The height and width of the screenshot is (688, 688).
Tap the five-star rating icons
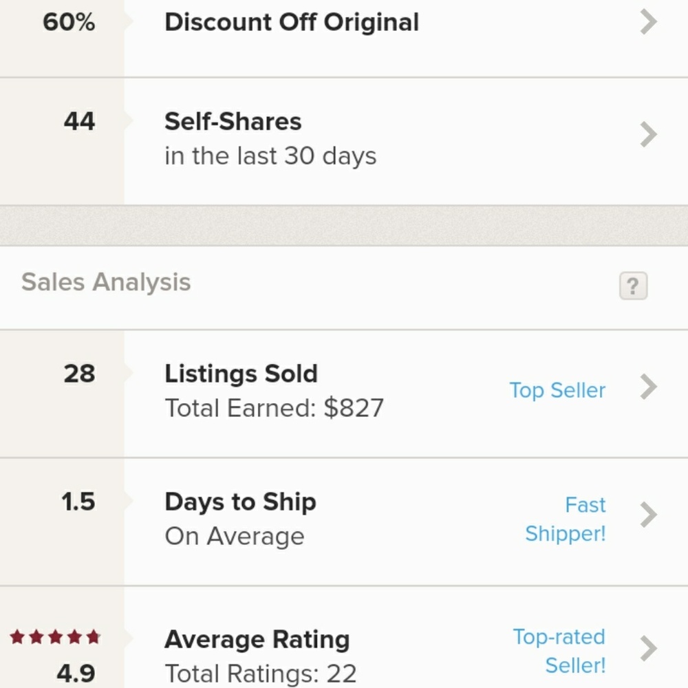pos(55,636)
